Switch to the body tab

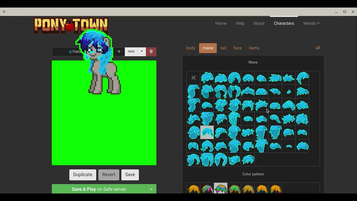(191, 48)
